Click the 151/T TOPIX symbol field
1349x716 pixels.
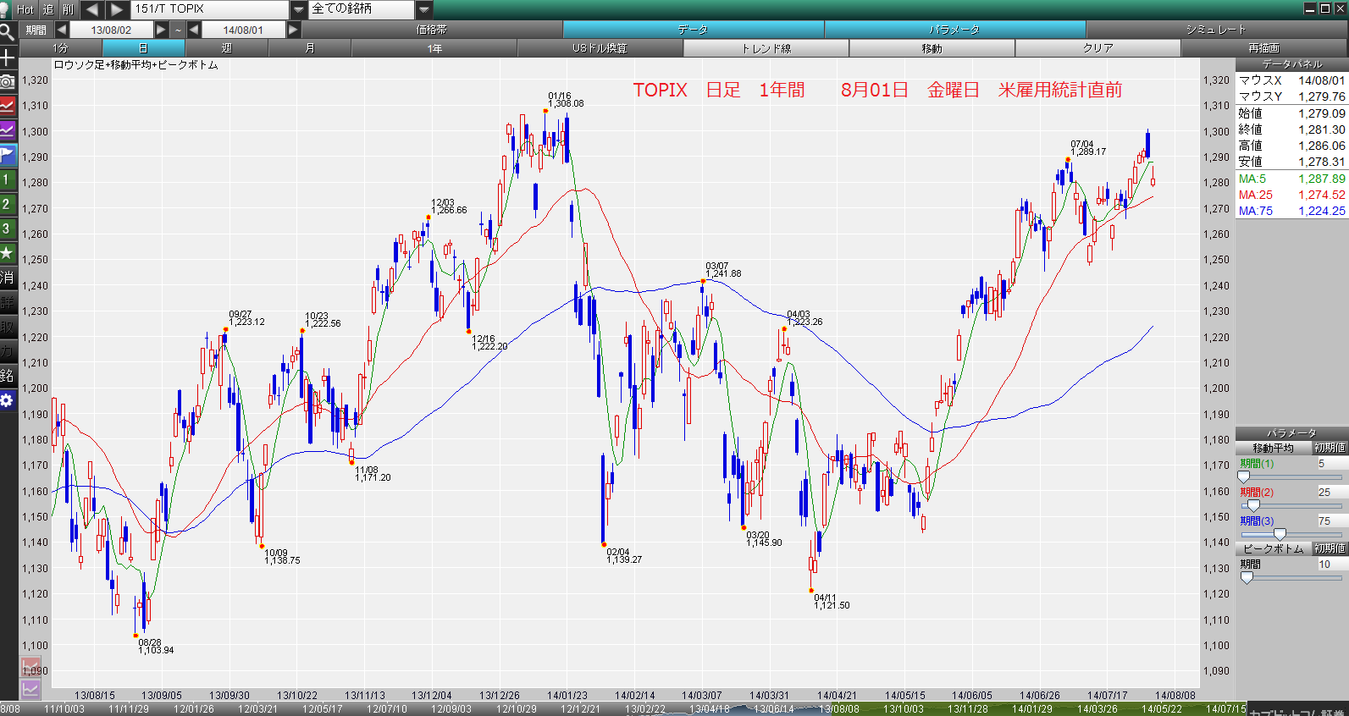210,9
